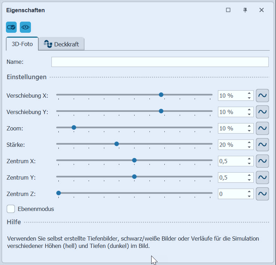This screenshot has height=265, width=276.
Task: Open curve editor for Zentrum Z
Action: (x=262, y=194)
